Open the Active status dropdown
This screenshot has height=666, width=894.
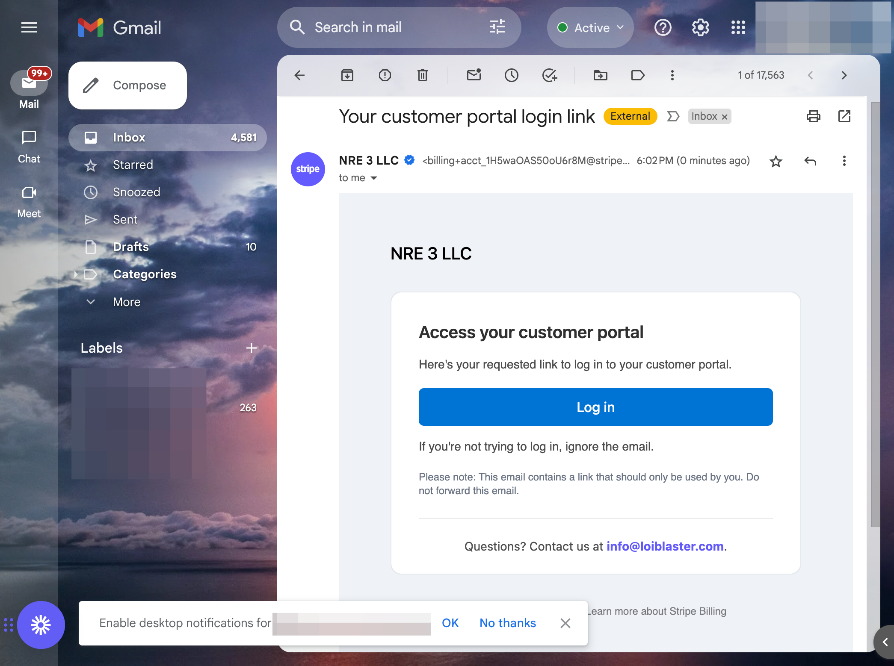[x=590, y=28]
